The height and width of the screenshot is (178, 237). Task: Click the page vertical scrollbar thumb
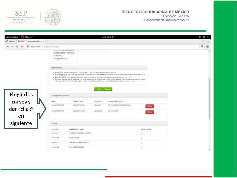(x=209, y=99)
